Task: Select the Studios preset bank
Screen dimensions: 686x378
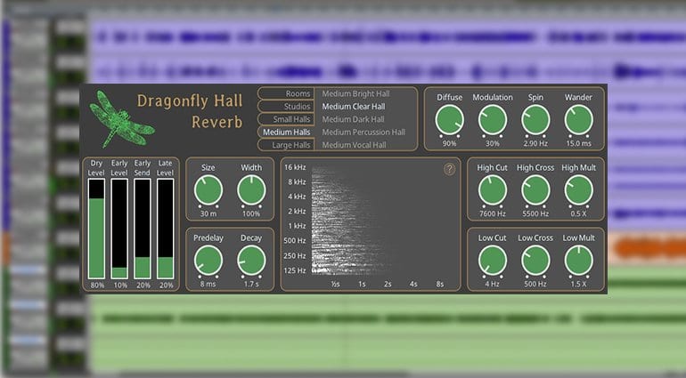Action: pos(286,106)
